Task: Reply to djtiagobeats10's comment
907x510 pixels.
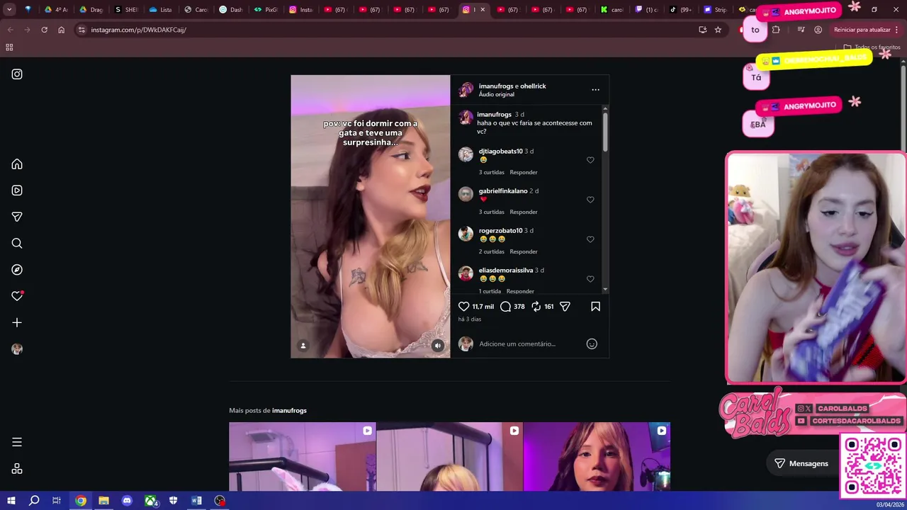Action: 524,172
